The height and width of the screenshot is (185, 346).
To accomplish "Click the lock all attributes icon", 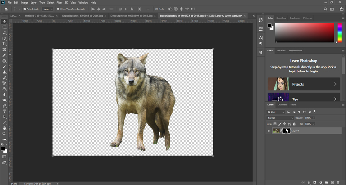I will (294, 124).
